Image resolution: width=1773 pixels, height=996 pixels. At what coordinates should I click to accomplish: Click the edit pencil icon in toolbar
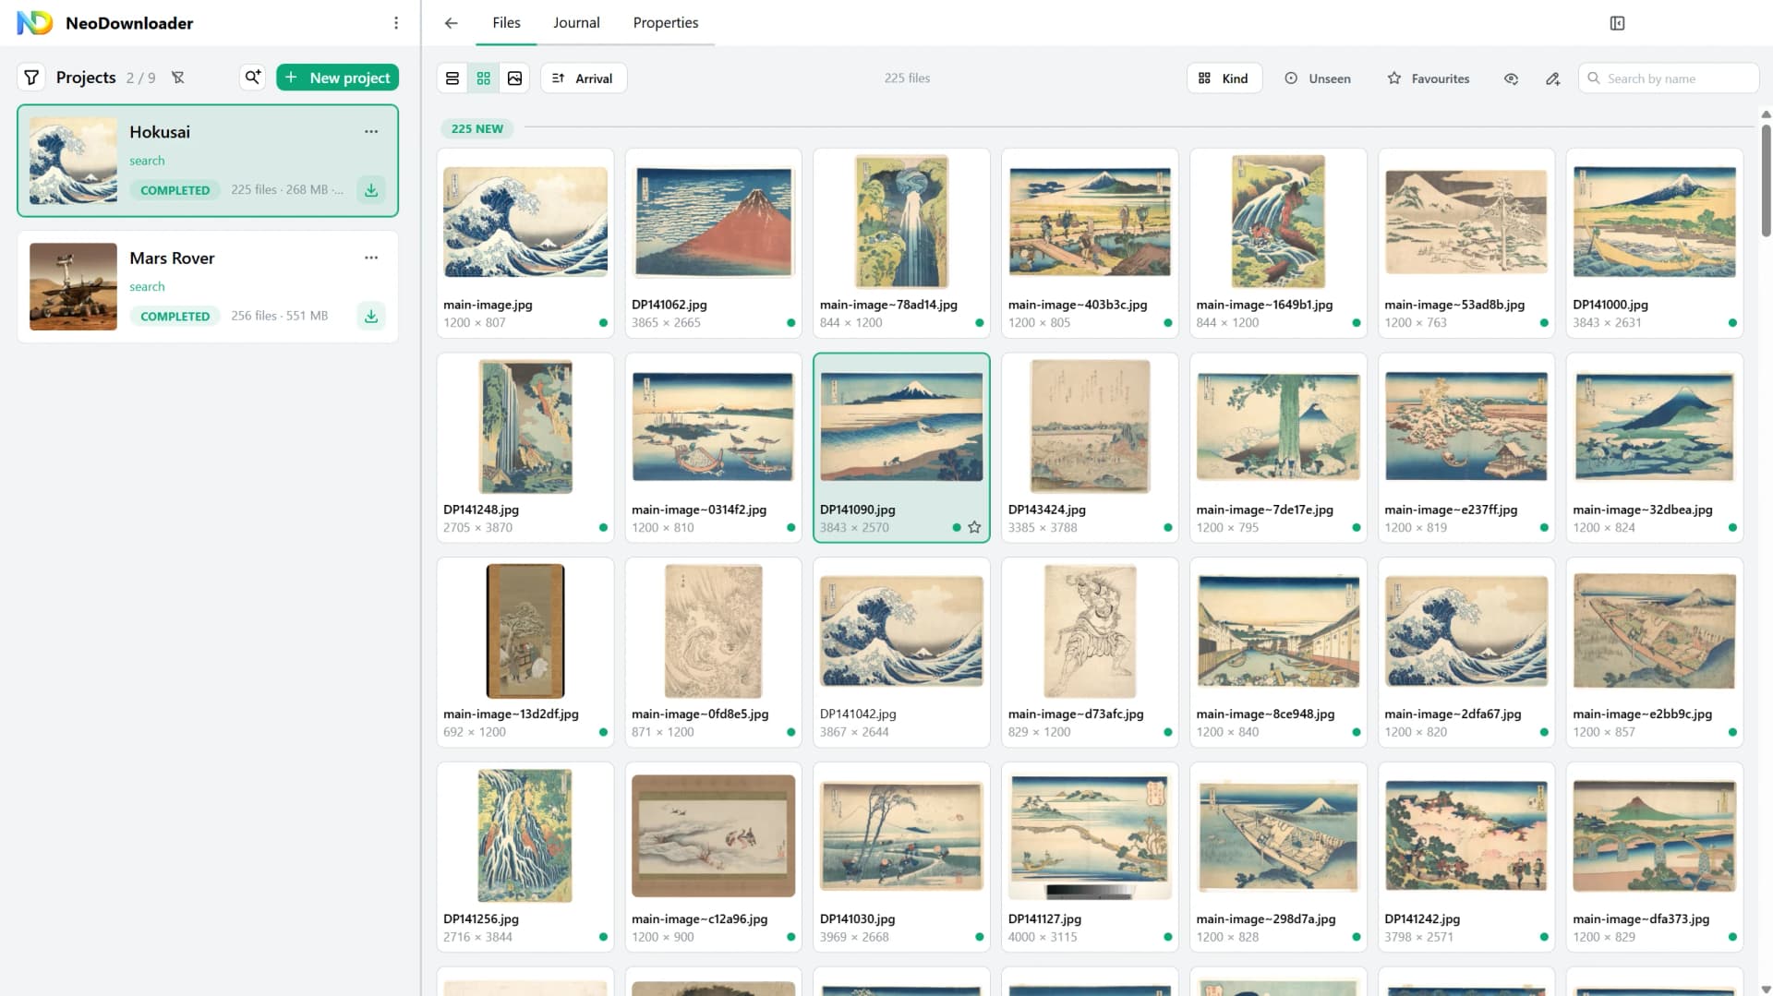coord(1553,78)
